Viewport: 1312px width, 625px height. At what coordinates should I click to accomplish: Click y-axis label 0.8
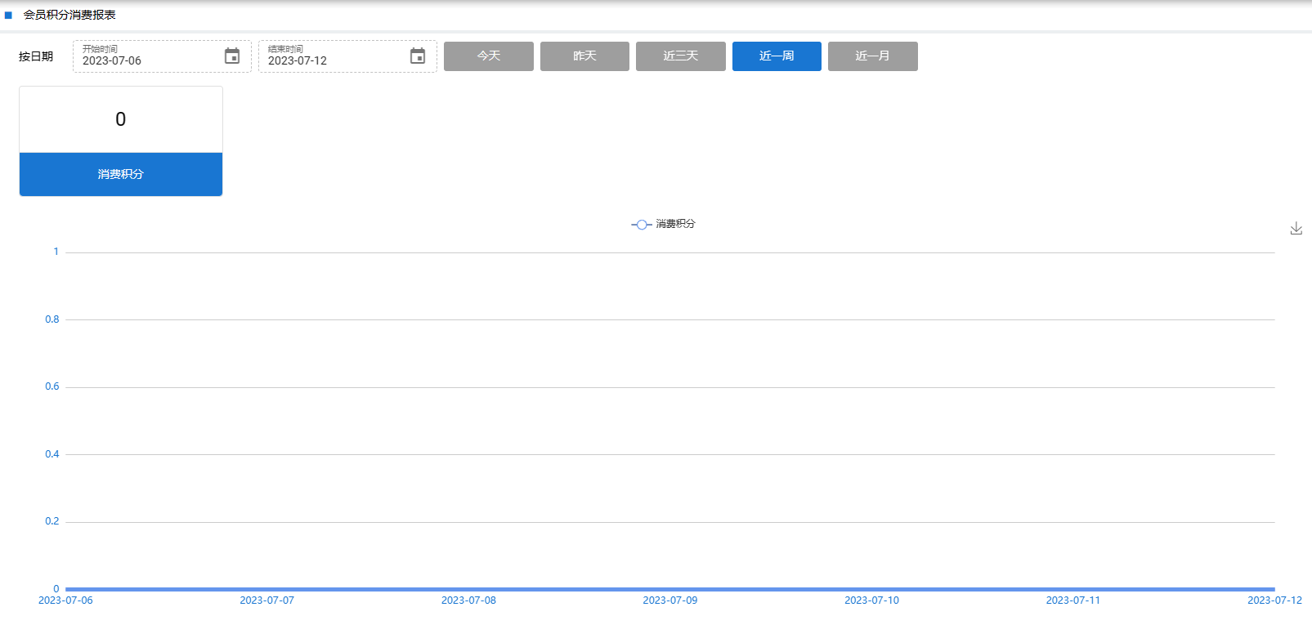click(52, 319)
